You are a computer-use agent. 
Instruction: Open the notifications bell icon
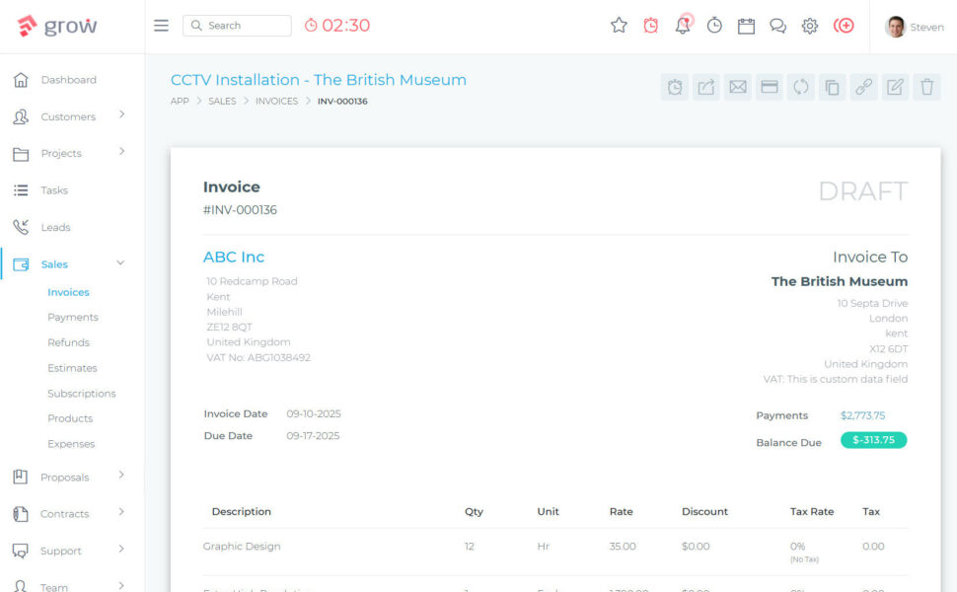(683, 26)
